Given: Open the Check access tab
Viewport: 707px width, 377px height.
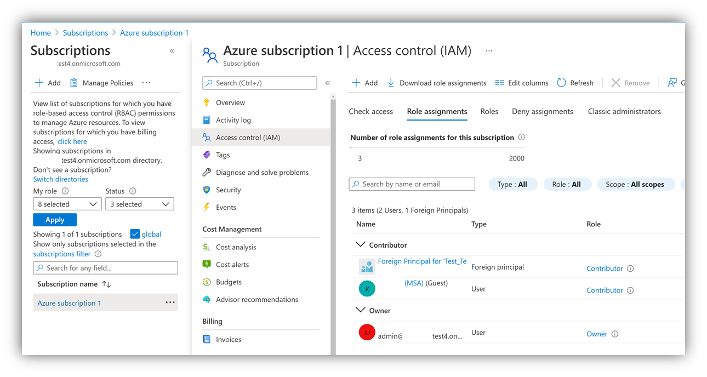Looking at the screenshot, I should pyautogui.click(x=370, y=111).
